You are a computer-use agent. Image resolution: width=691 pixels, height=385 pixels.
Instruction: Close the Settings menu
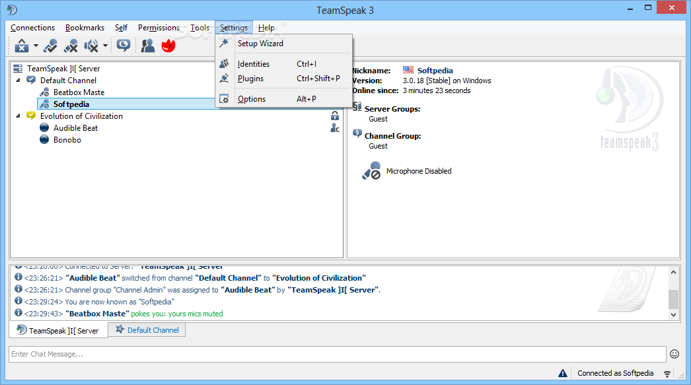click(x=234, y=28)
